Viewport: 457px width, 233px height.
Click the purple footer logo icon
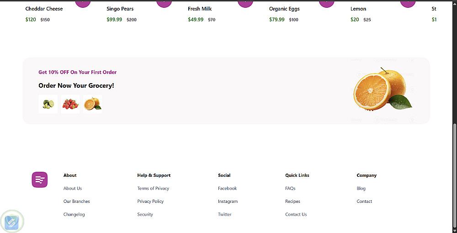click(40, 180)
